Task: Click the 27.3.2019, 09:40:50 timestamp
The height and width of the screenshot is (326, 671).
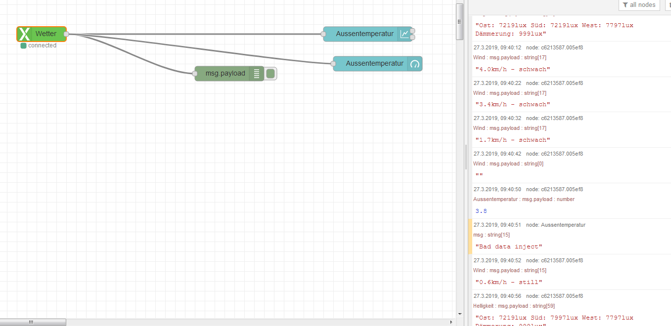Action: tap(497, 190)
